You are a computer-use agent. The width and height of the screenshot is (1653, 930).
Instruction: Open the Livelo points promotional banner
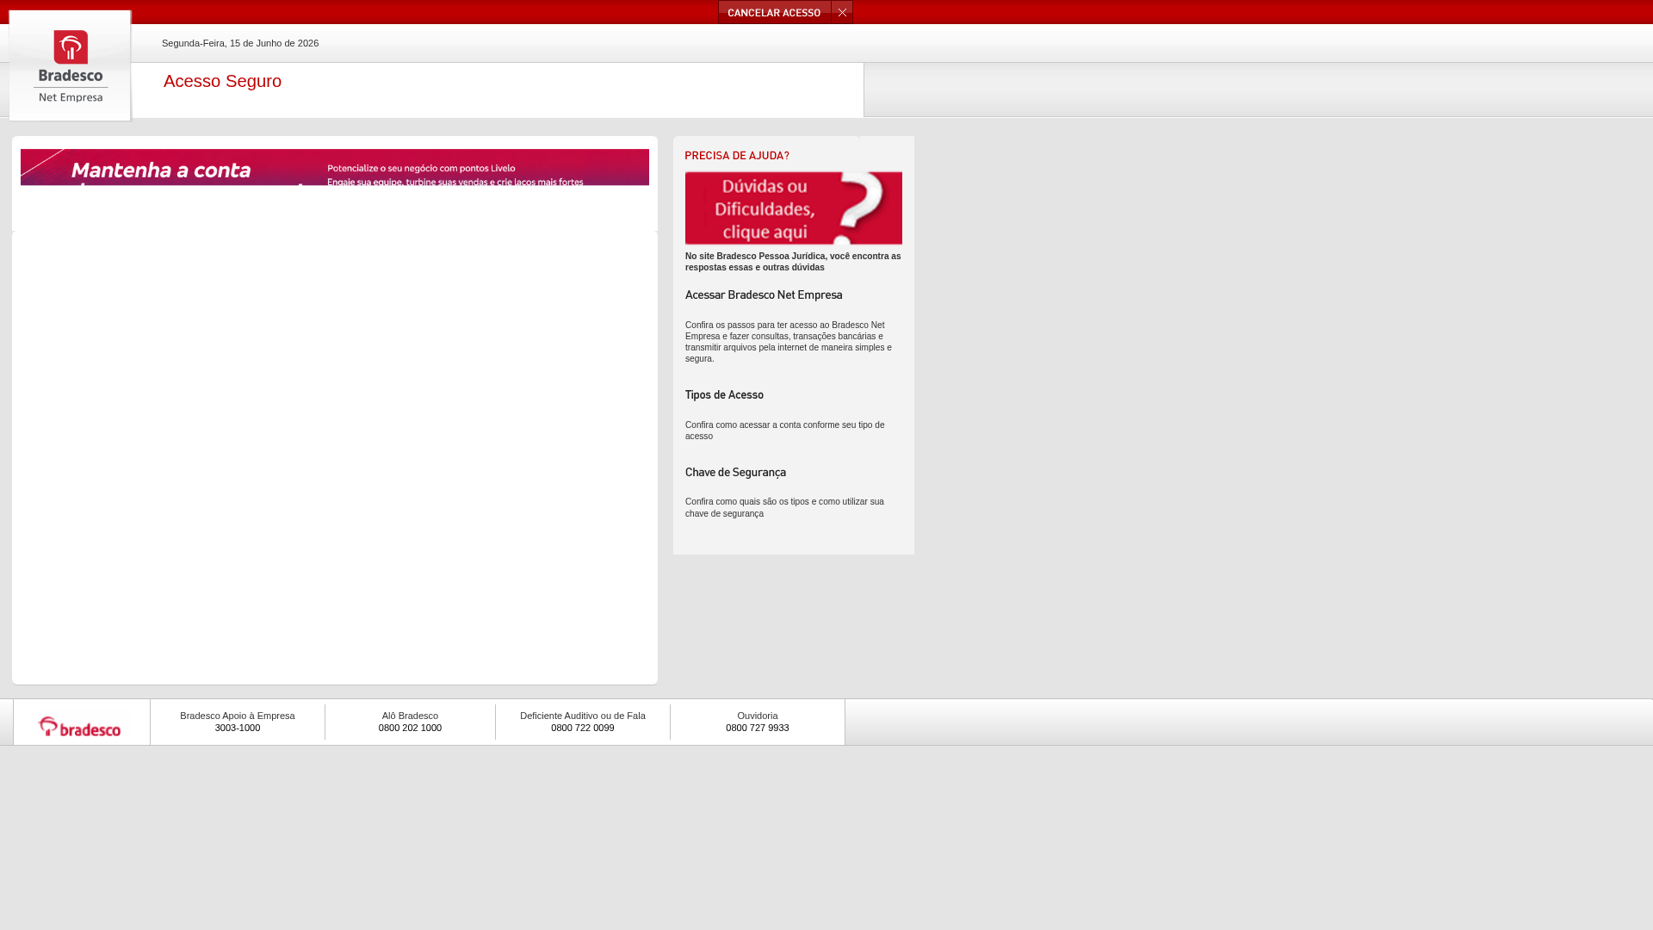[x=335, y=167]
